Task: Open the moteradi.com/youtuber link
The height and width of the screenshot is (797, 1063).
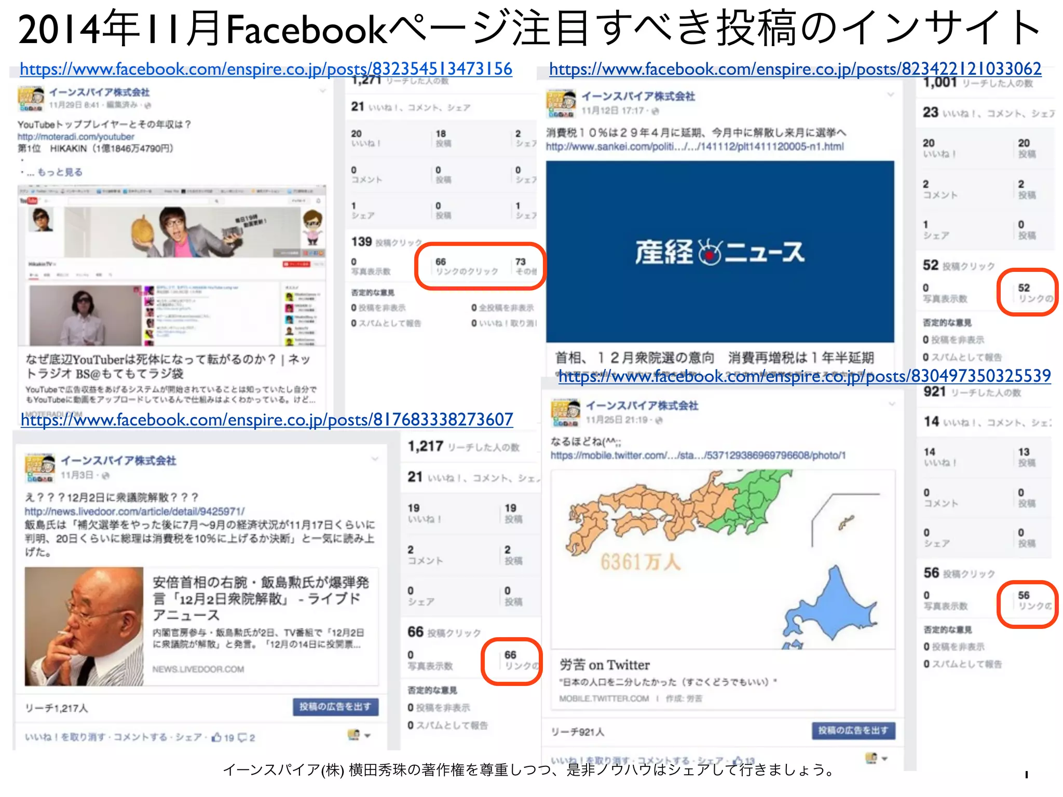Action: coord(76,136)
